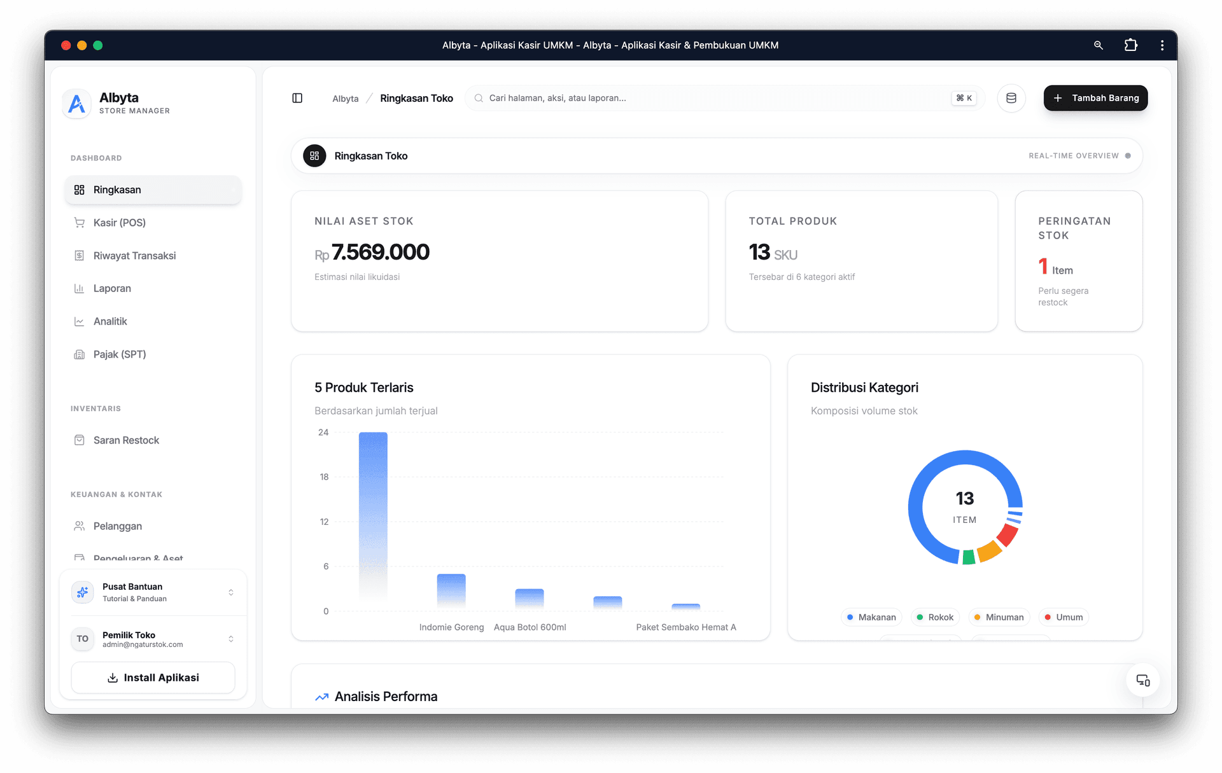Click the Laporan bar chart icon
The height and width of the screenshot is (773, 1222).
80,288
